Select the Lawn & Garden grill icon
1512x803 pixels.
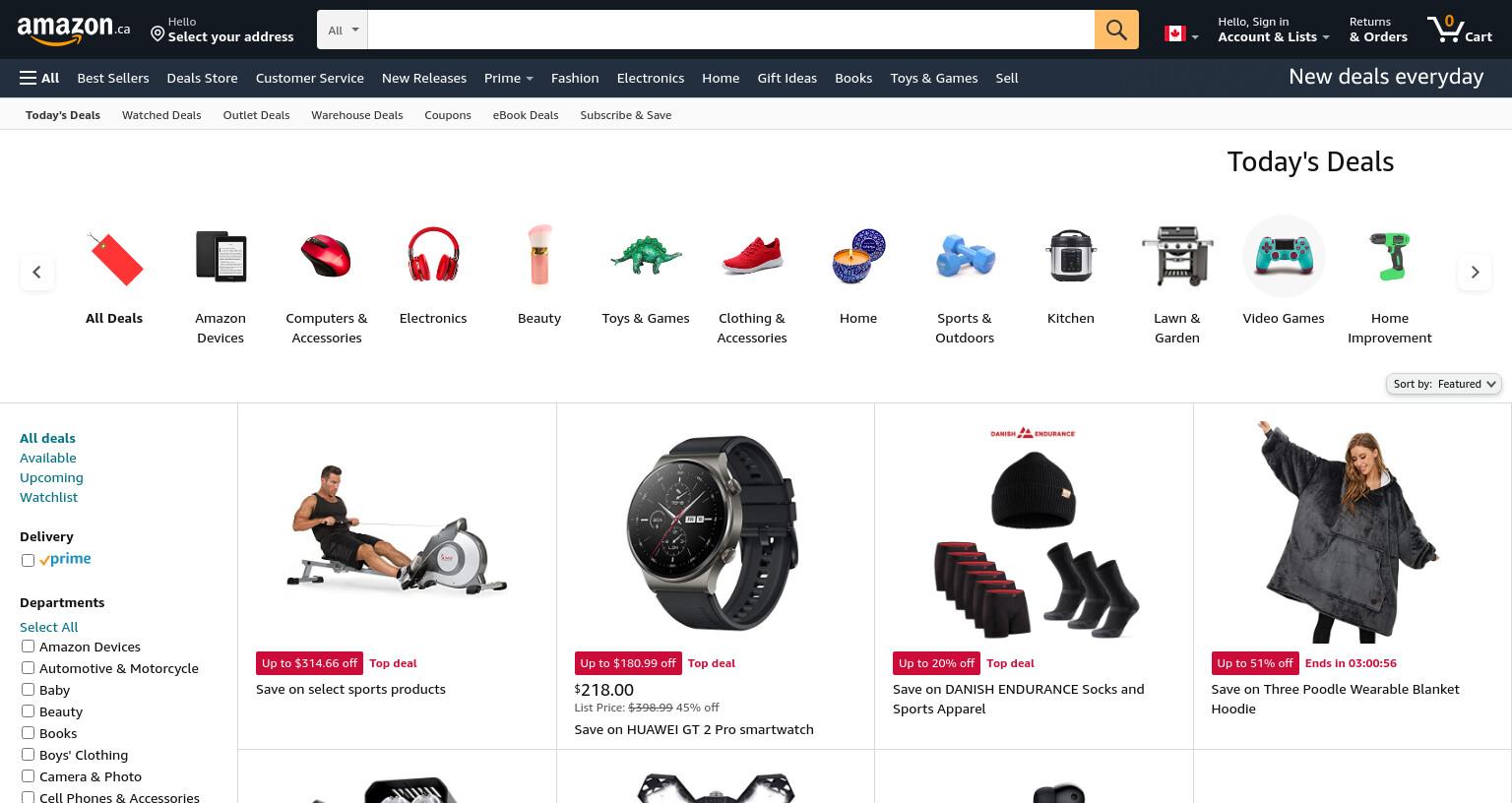point(1177,256)
